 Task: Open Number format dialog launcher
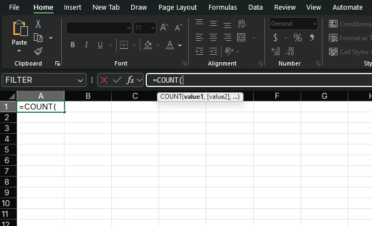point(318,63)
